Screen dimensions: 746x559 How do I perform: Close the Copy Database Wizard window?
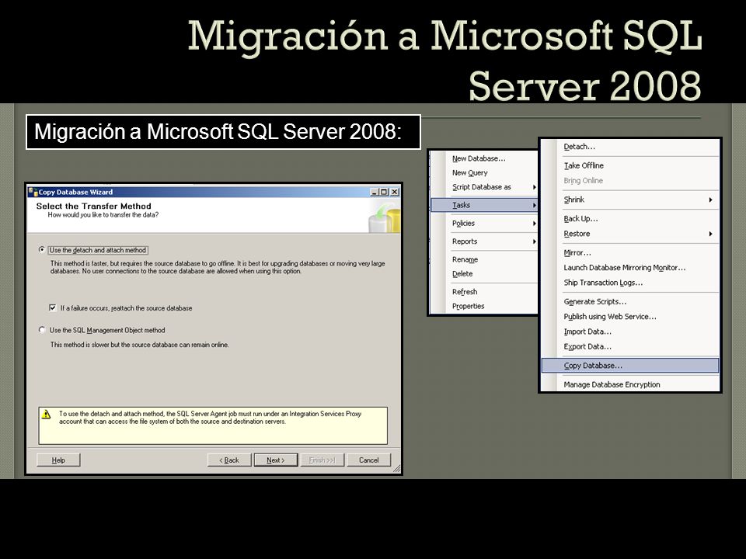pyautogui.click(x=395, y=192)
